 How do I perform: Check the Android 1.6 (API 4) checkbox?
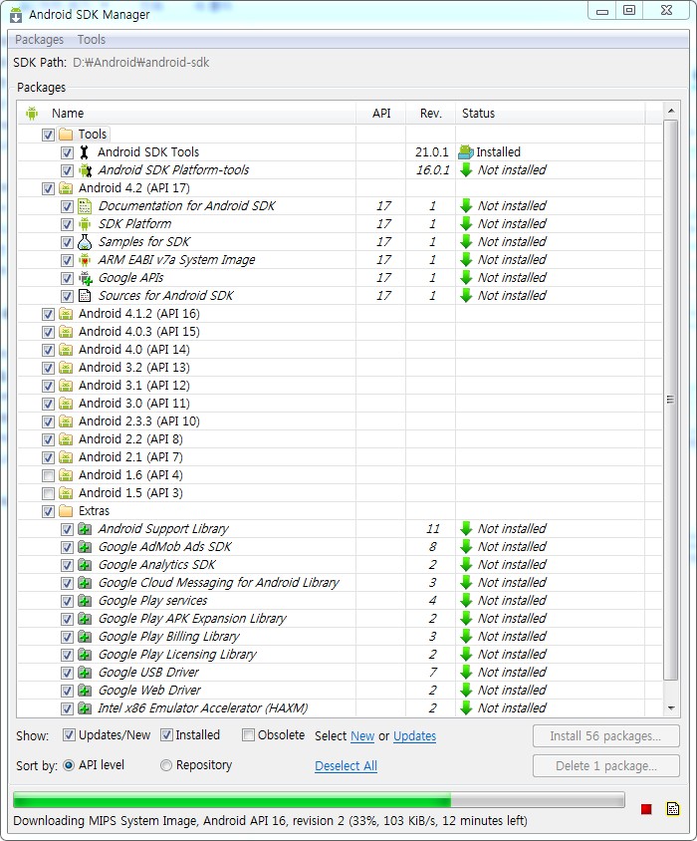tap(48, 475)
